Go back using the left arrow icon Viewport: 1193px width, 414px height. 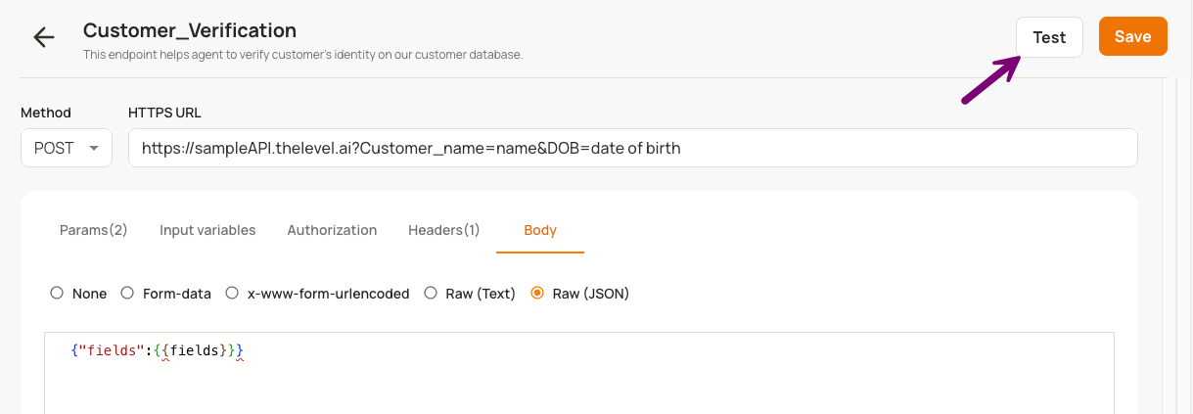(44, 38)
